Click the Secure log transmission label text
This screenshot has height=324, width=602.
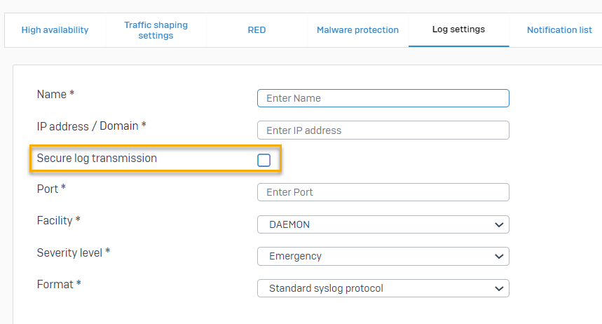(x=97, y=158)
